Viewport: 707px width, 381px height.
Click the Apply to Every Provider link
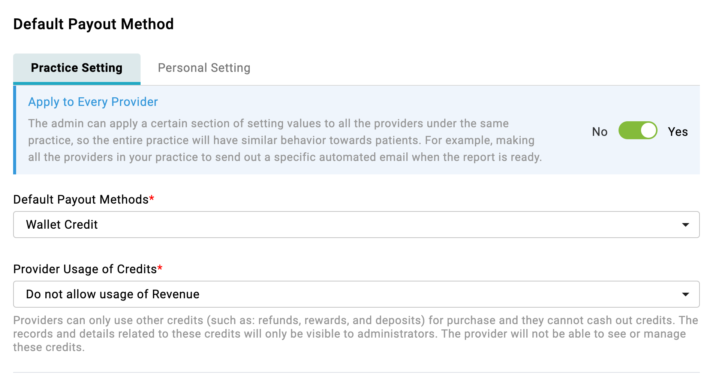[x=93, y=101]
